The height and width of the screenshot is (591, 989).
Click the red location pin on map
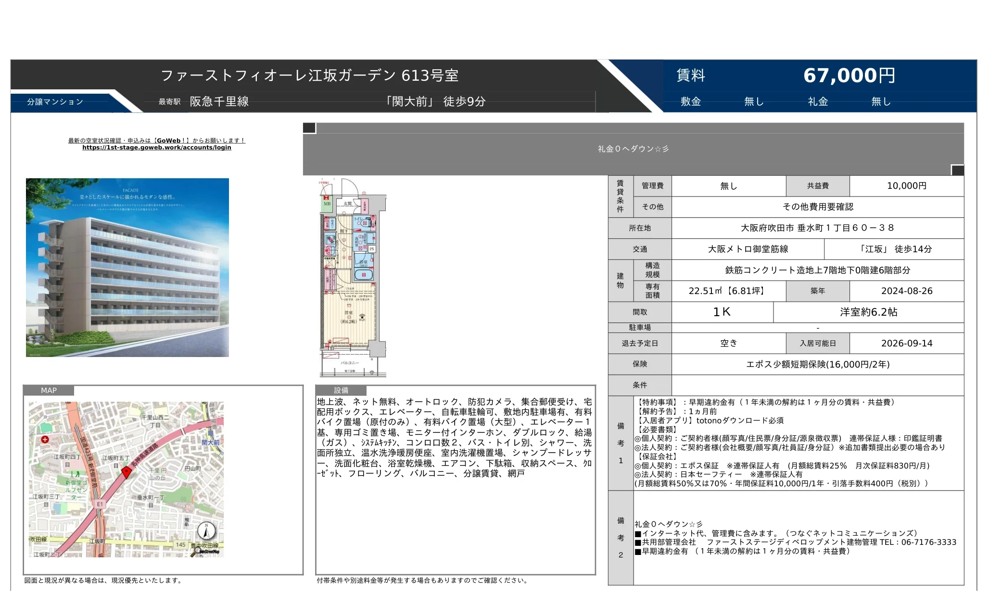tap(127, 471)
